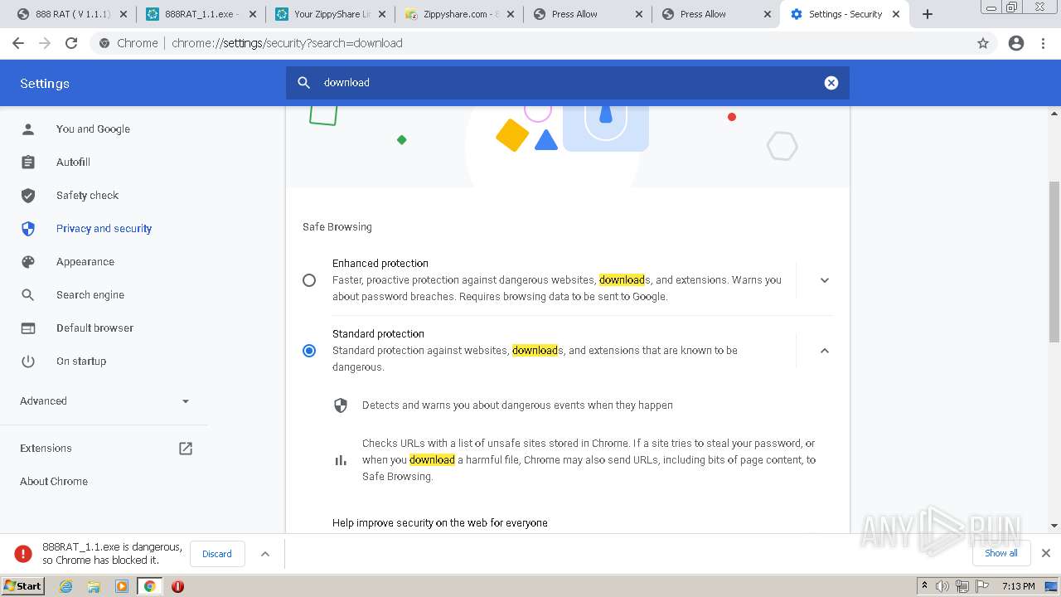Open the Extensions page link
Image resolution: width=1061 pixels, height=597 pixels.
pyautogui.click(x=46, y=449)
